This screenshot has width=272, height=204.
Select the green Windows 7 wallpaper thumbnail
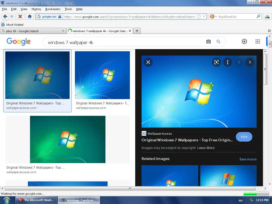click(68, 139)
